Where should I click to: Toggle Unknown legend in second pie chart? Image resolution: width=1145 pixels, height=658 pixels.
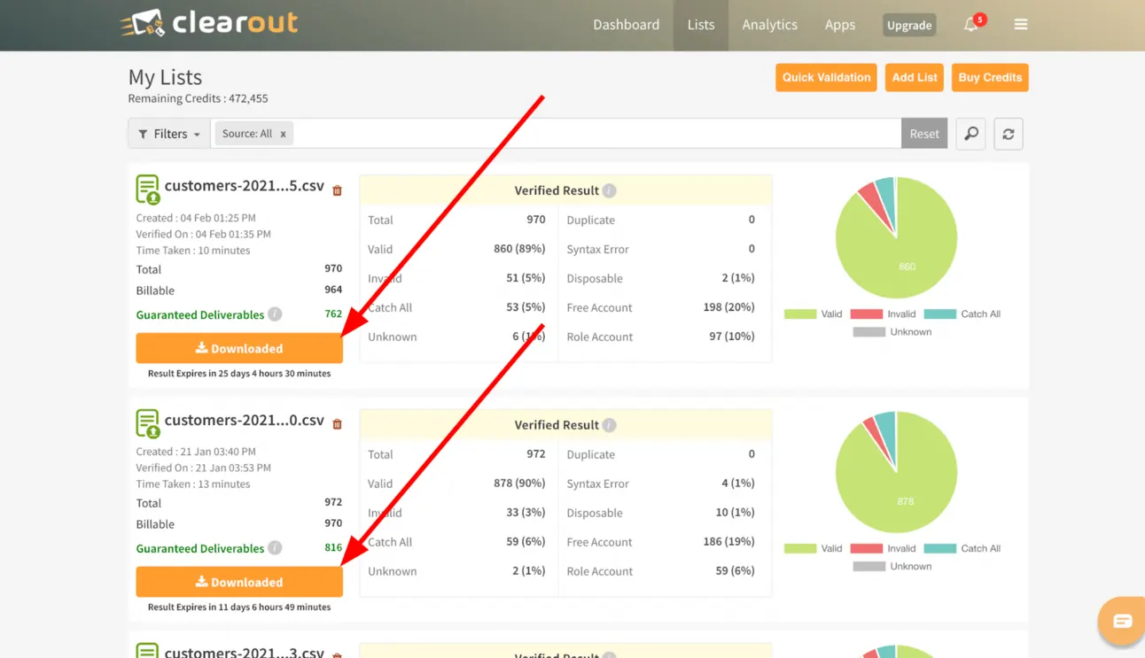(892, 567)
